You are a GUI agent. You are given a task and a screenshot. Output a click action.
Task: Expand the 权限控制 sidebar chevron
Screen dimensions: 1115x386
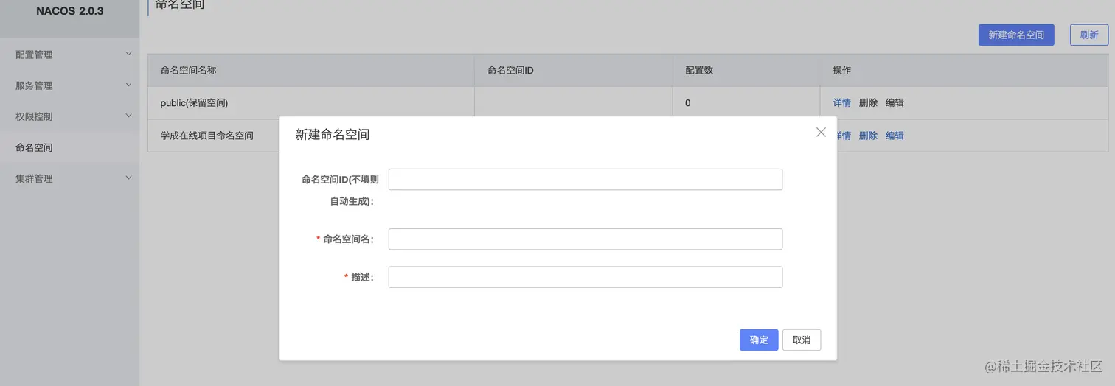[128, 116]
